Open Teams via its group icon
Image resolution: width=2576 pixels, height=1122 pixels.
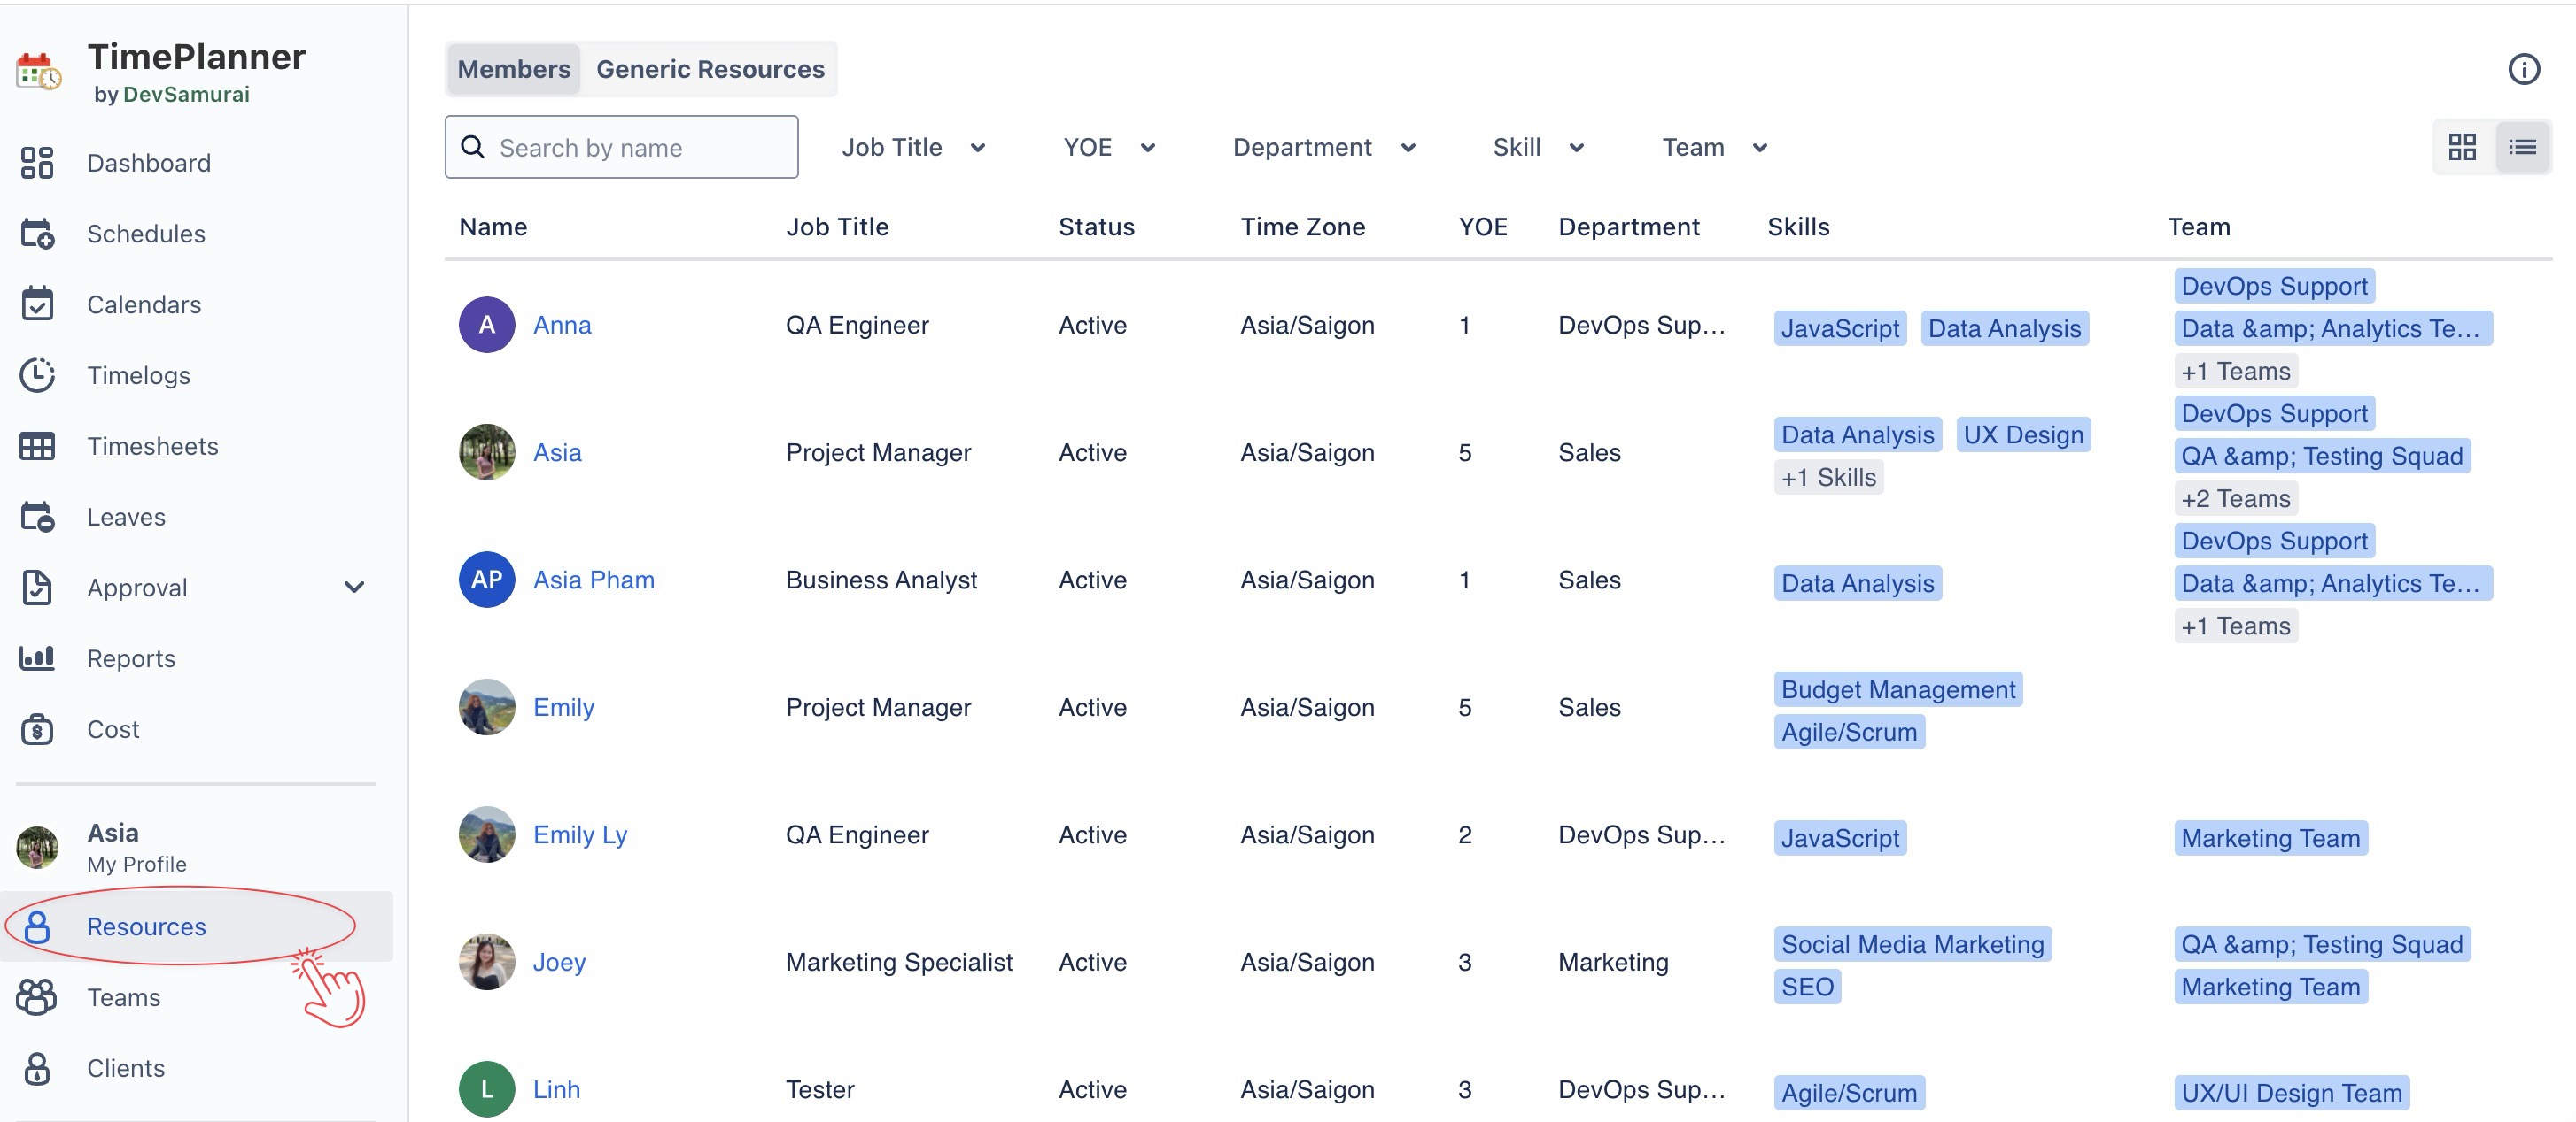(37, 997)
